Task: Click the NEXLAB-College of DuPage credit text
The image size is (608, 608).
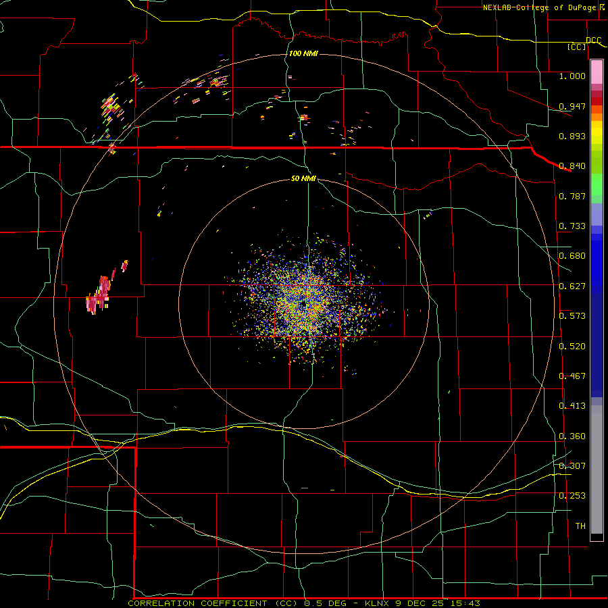Action: point(540,7)
